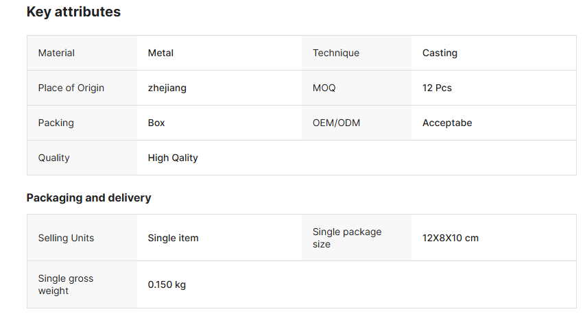Click the zhejiang origin value
Screen dimensions: 585x316
167,88
